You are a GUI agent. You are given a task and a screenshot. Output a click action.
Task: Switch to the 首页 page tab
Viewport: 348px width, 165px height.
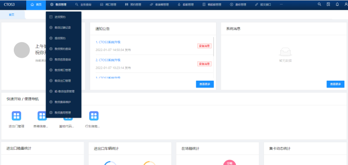pyautogui.click(x=11, y=15)
